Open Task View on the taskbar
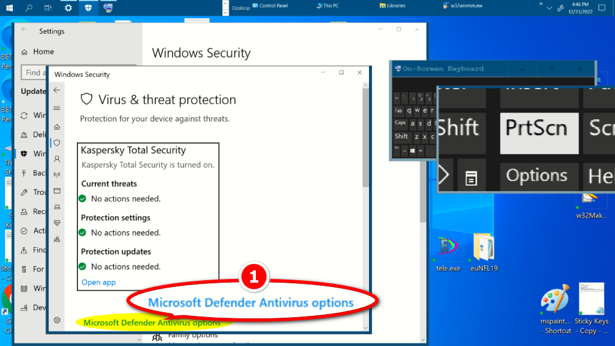 click(48, 7)
